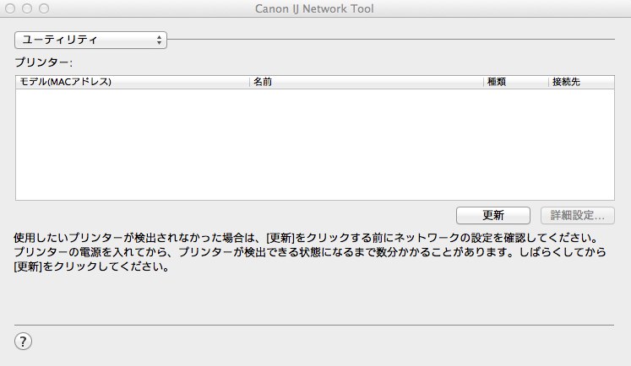This screenshot has height=366, width=631.
Task: Sort by モデル(MACアドレス) column header
Action: tap(133, 82)
